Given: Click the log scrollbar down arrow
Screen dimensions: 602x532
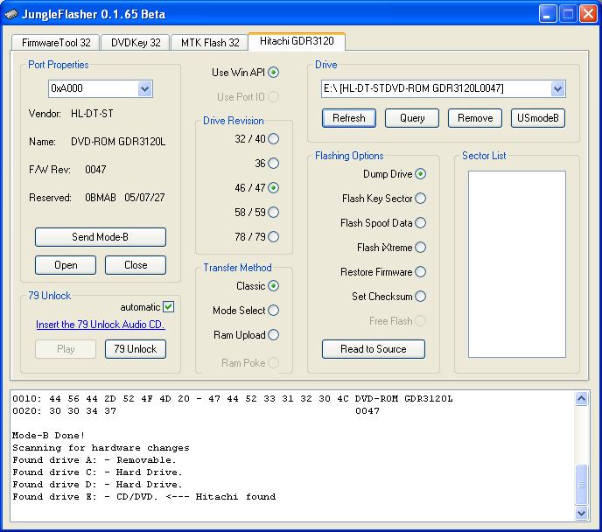Looking at the screenshot, I should click(x=581, y=513).
